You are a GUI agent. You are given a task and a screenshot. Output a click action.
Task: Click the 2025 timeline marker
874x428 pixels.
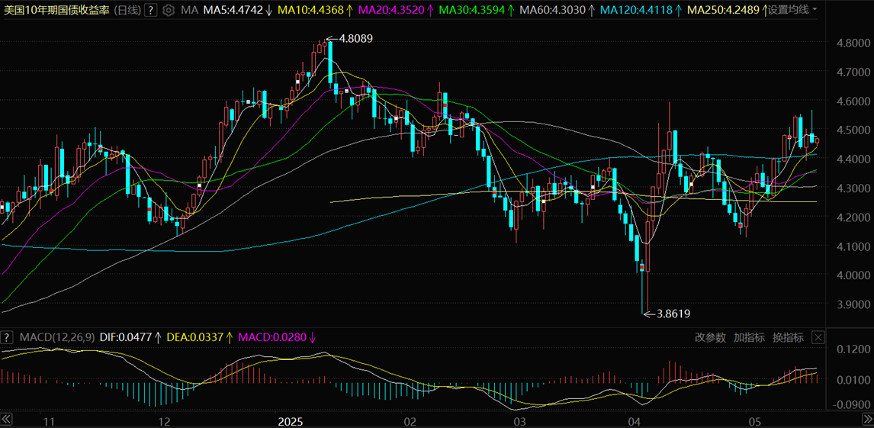(x=289, y=421)
